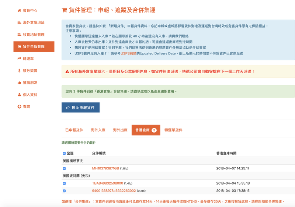295x207 pixels.
Task: Click the list icon beside 海外倉庫地址
Action: [19, 22]
